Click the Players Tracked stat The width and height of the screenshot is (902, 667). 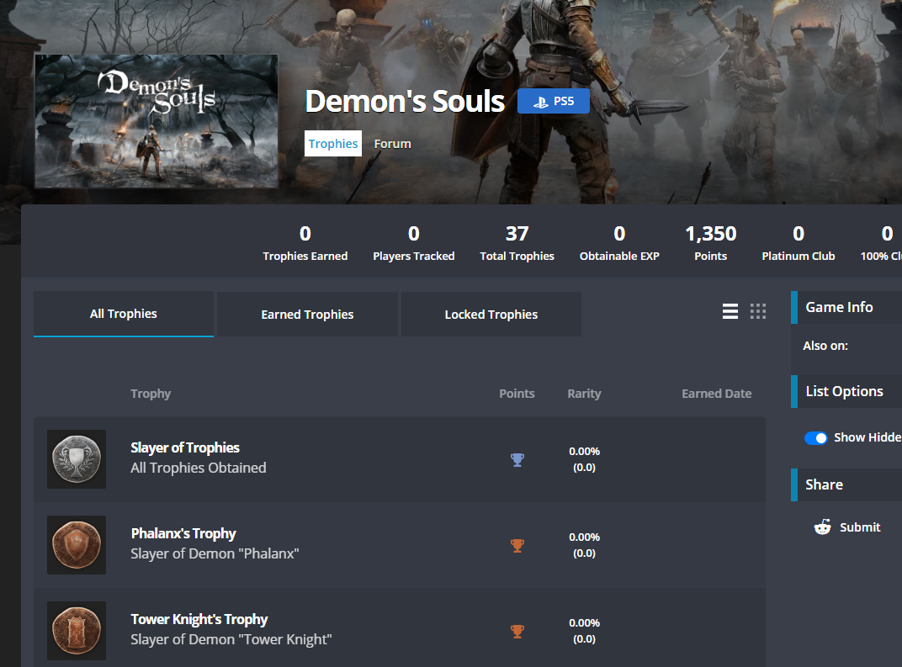(x=414, y=242)
